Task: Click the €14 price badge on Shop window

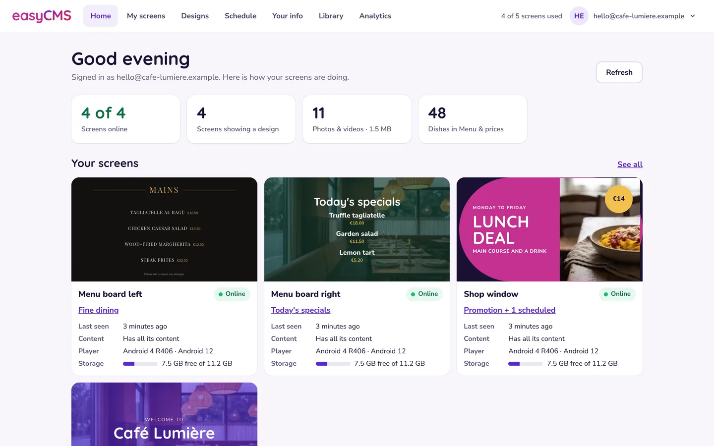Action: pyautogui.click(x=619, y=199)
